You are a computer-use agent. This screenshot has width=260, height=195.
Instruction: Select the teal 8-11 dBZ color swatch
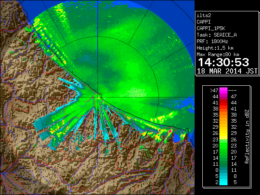tap(223, 170)
